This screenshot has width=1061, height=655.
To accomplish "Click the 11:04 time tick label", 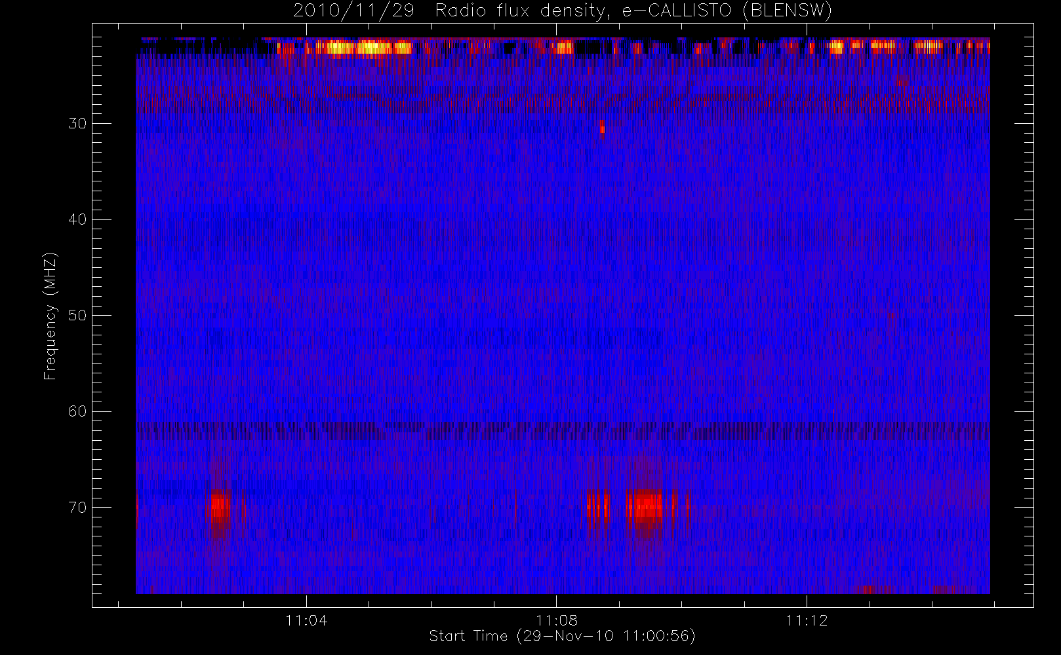I will point(306,620).
